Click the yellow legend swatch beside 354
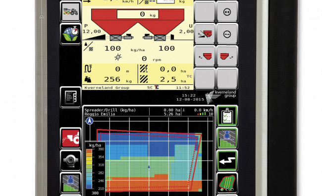This screenshot has width=322, height=196. point(89,159)
